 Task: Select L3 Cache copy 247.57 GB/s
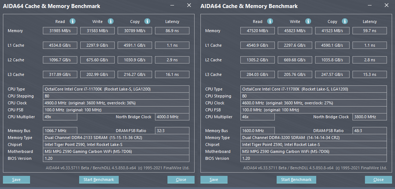coord(332,74)
